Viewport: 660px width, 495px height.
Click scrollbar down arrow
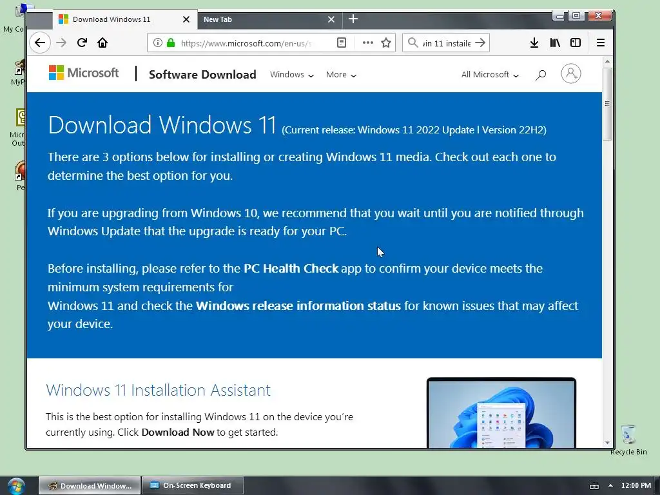607,443
